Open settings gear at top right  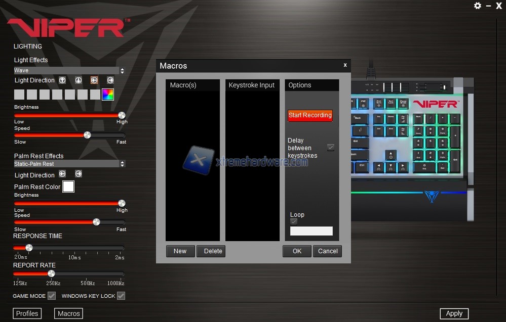click(477, 6)
